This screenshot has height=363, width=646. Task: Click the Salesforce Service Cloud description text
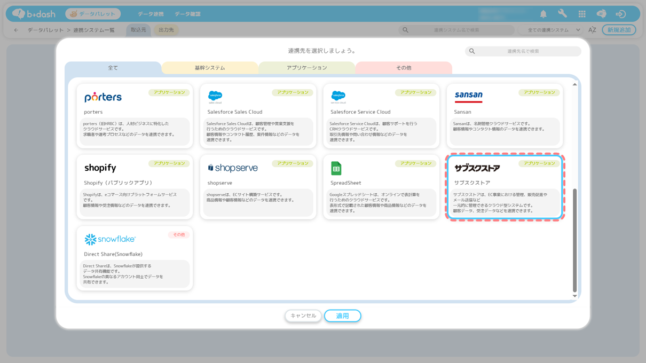click(x=373, y=132)
